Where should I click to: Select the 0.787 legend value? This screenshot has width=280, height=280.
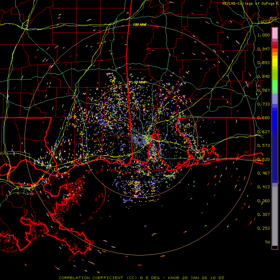(x=264, y=90)
